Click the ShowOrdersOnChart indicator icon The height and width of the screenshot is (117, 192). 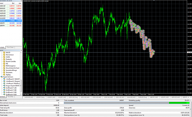(x=4, y=68)
